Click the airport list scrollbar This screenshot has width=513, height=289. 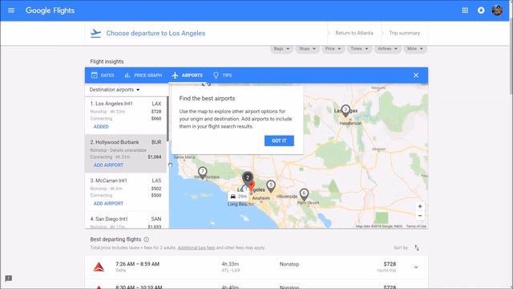click(x=168, y=119)
